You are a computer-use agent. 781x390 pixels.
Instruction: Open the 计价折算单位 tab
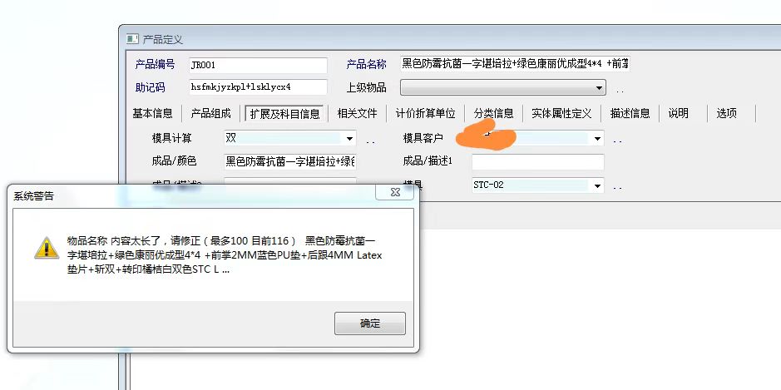click(425, 114)
